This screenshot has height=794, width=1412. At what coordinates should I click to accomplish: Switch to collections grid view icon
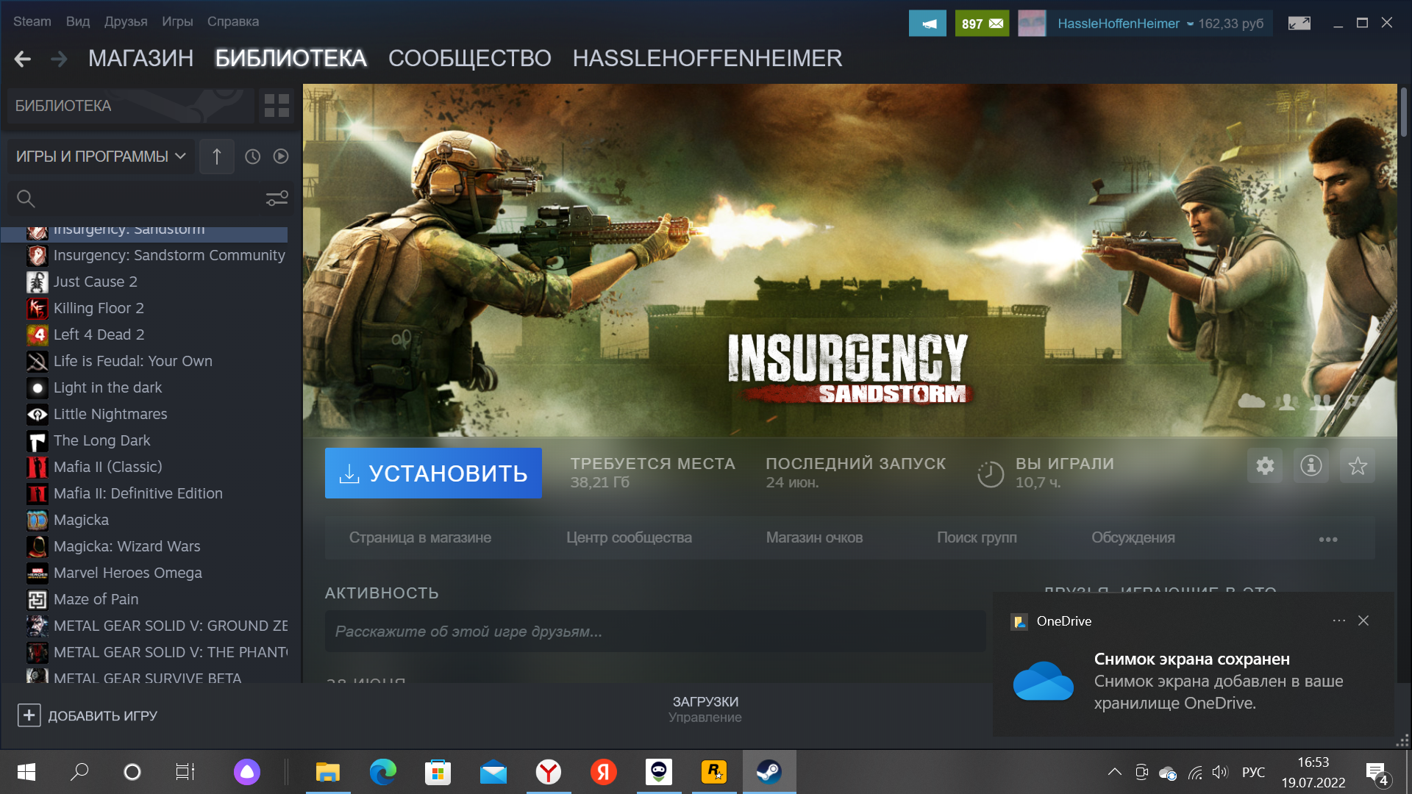tap(277, 106)
